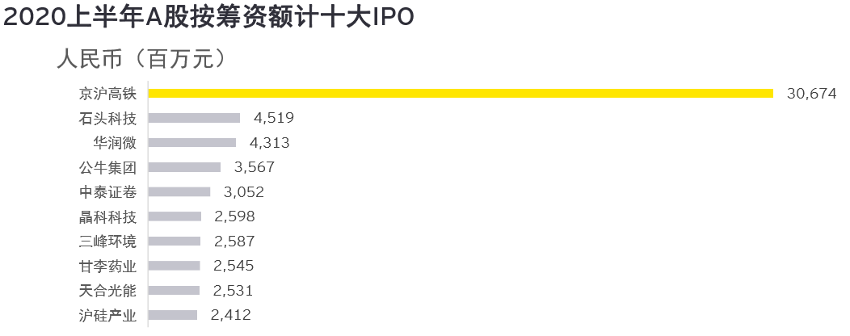Click the yellow 京沪高铁 bar
The width and height of the screenshot is (850, 336).
pyautogui.click(x=461, y=94)
